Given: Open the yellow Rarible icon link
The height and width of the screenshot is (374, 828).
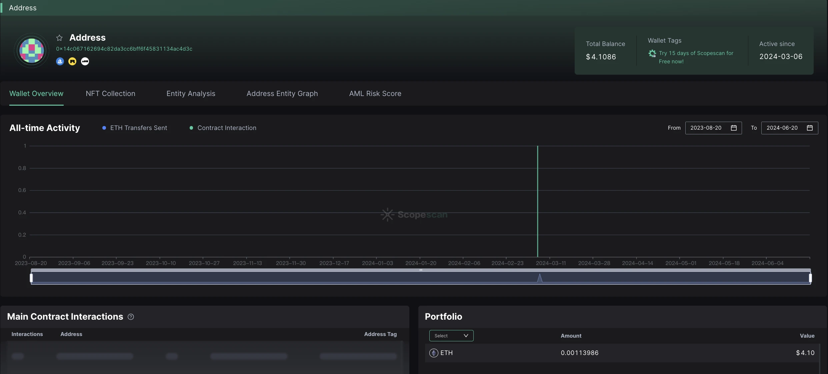Looking at the screenshot, I should [x=72, y=61].
